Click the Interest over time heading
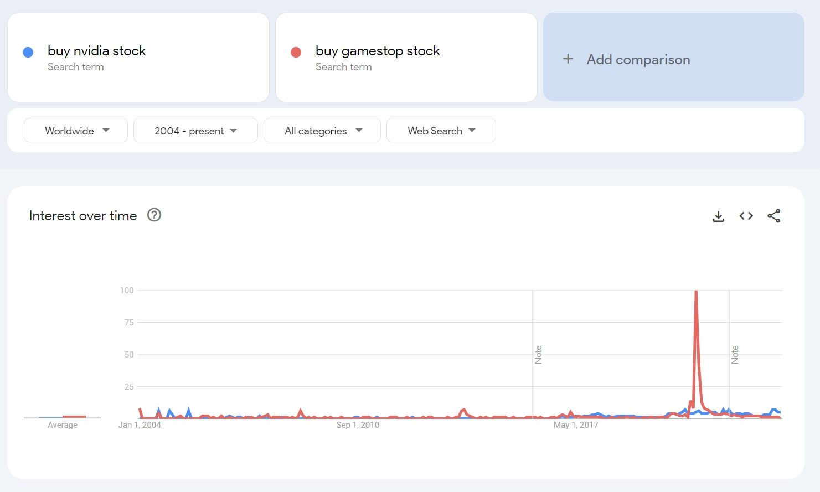820x492 pixels. pyautogui.click(x=83, y=216)
